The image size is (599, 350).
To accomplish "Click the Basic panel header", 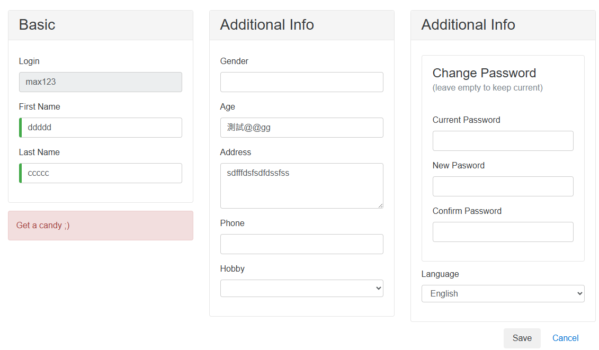I will (100, 25).
